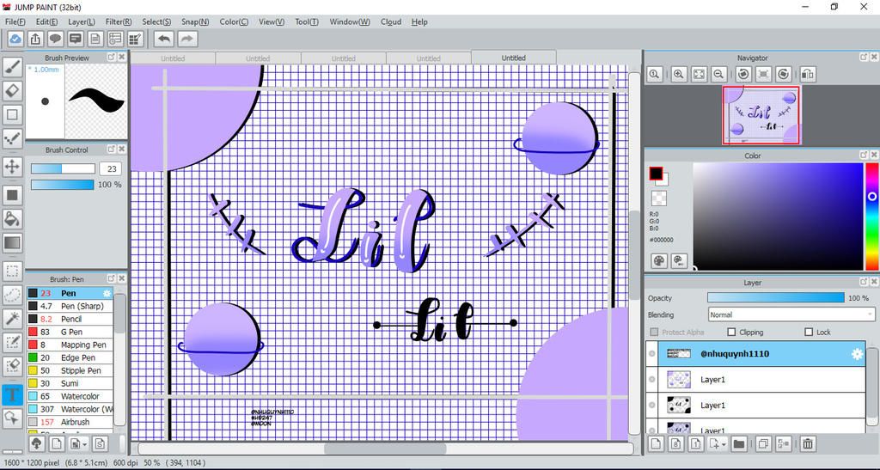This screenshot has height=470, width=880.
Task: Open the Filter menu
Action: click(119, 21)
